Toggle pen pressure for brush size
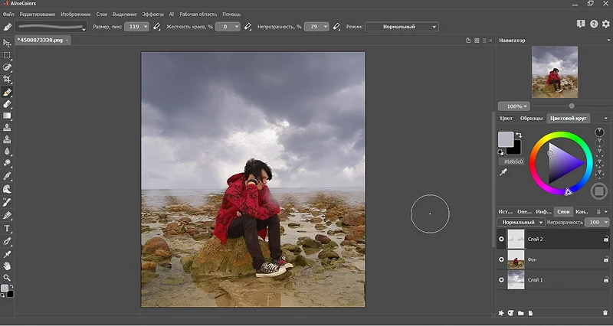Screen dimensions: 613x326 [157, 27]
